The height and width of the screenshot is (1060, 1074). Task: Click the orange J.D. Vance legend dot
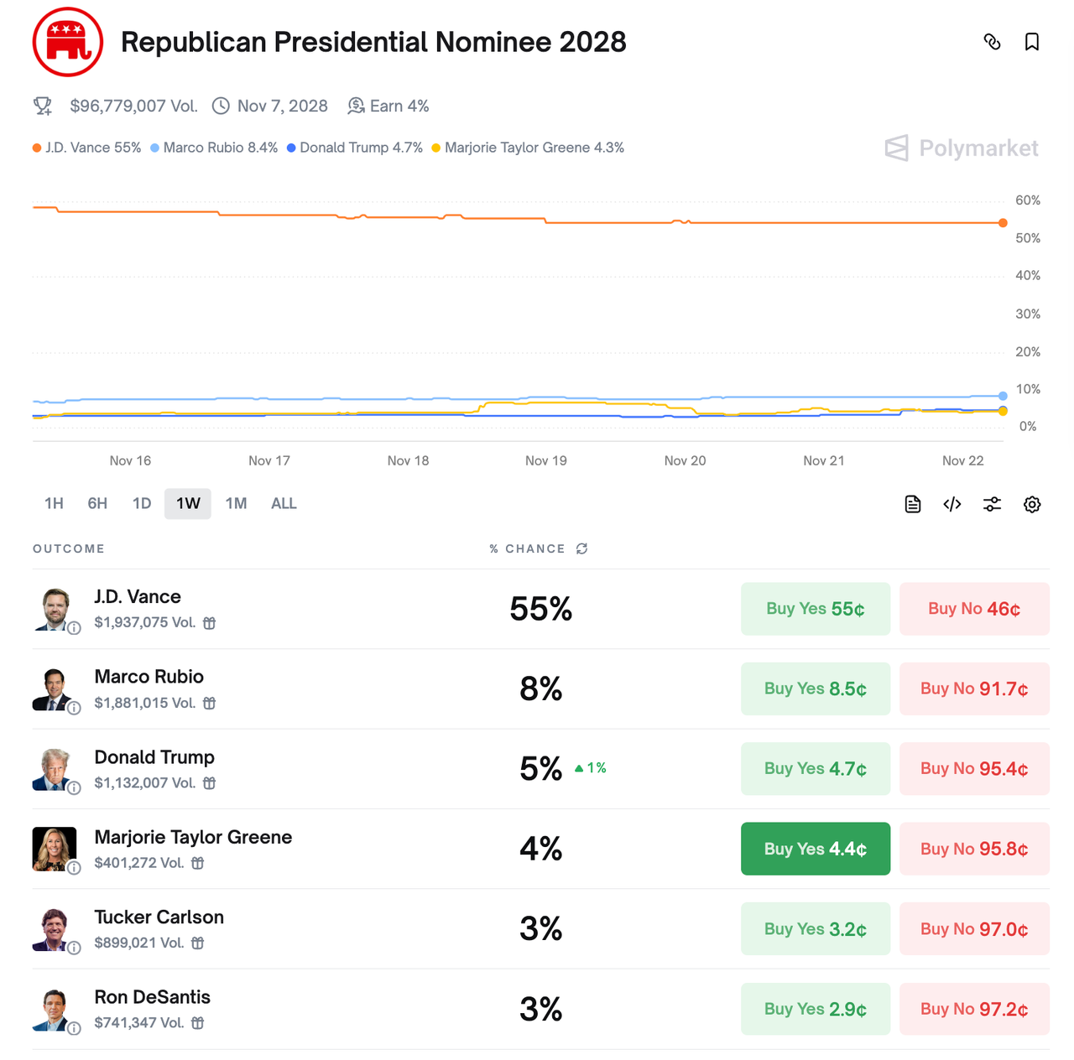[x=37, y=148]
